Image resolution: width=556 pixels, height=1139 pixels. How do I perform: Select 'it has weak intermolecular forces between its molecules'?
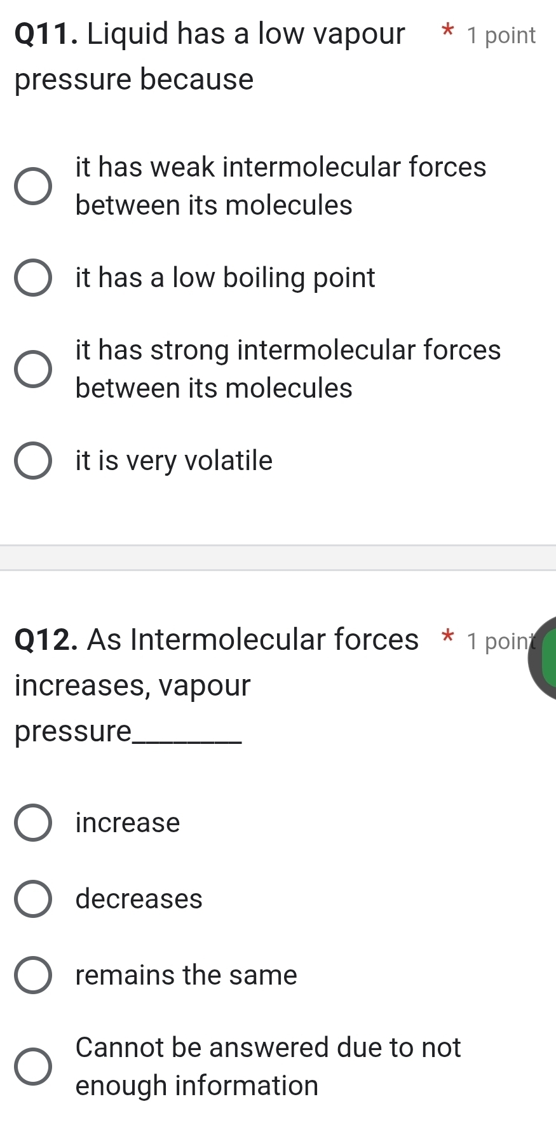(34, 185)
